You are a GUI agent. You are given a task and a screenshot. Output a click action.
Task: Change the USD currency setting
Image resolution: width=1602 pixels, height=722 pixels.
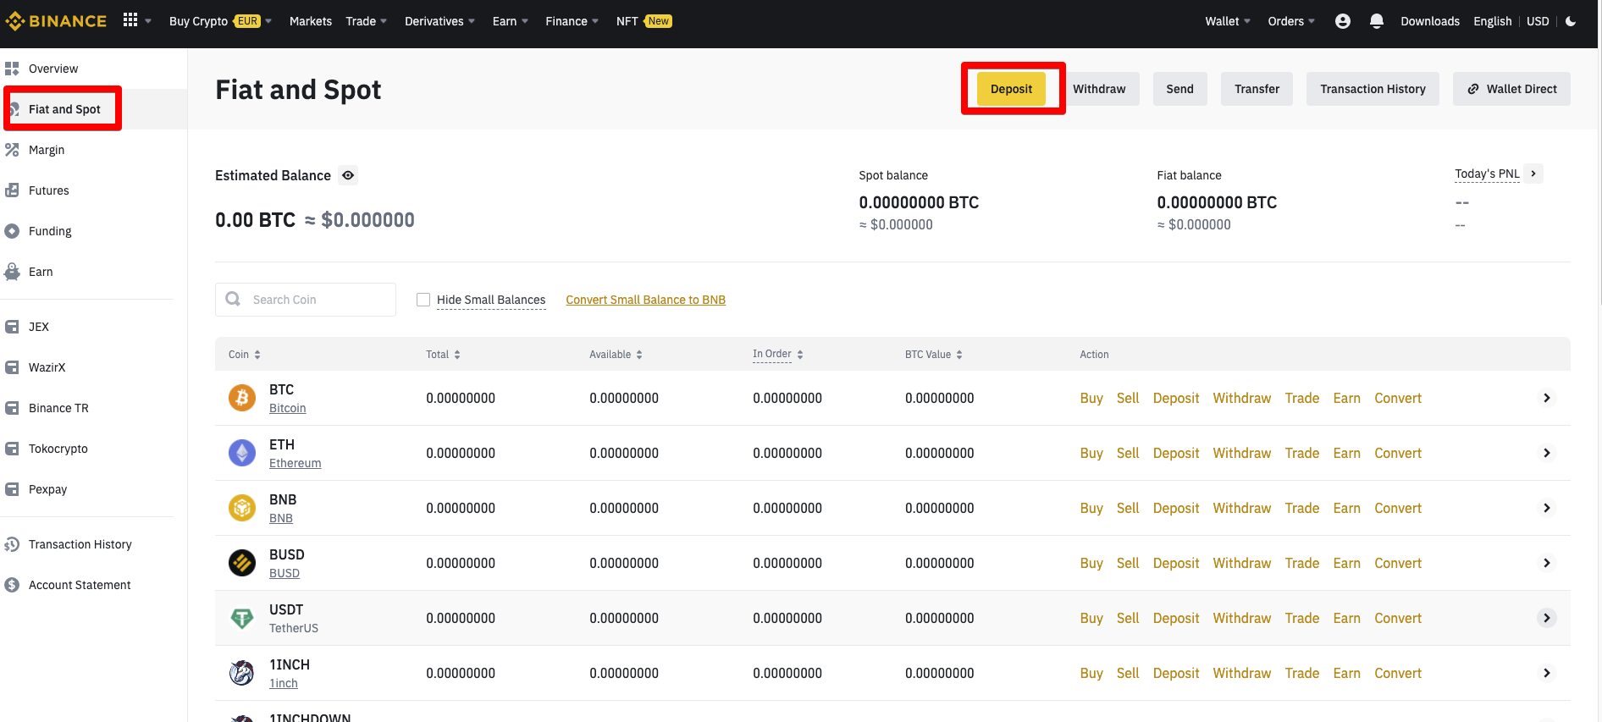point(1538,21)
